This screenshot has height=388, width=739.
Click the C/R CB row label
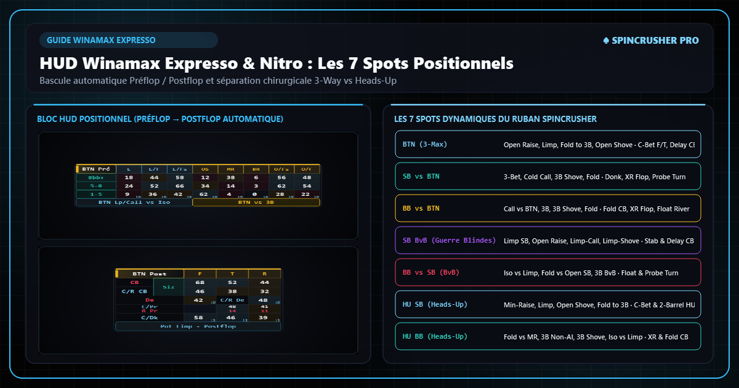pos(135,291)
